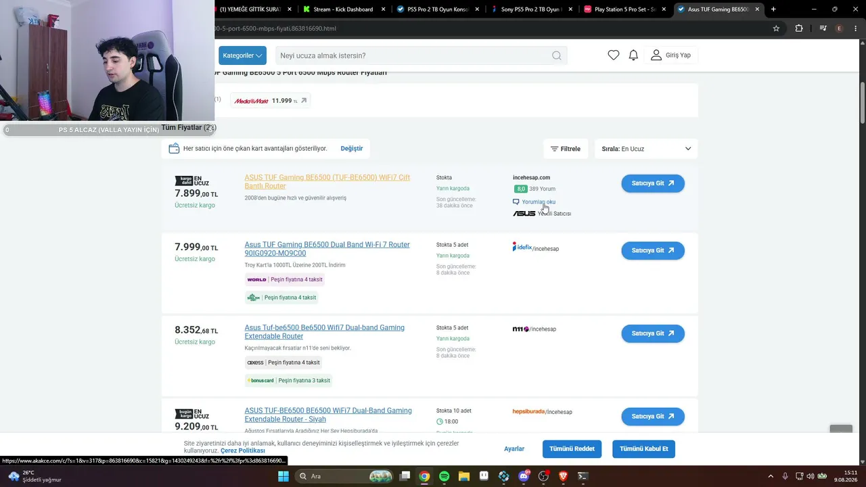Click Ayarlar in the cookie banner

pyautogui.click(x=514, y=448)
